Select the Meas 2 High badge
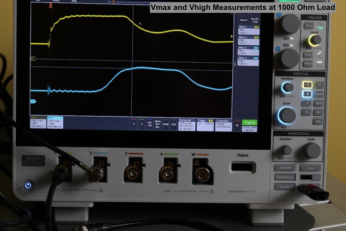 pyautogui.click(x=248, y=40)
